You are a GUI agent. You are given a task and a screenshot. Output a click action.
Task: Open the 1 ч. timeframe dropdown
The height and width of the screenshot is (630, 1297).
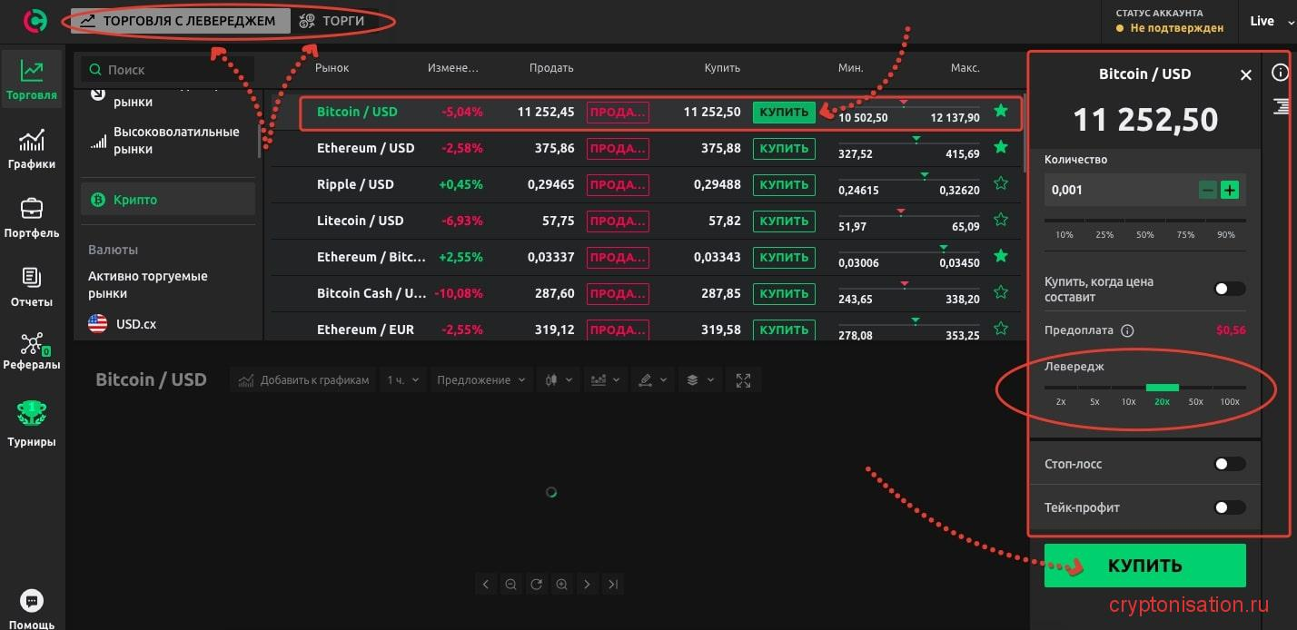[x=402, y=380]
